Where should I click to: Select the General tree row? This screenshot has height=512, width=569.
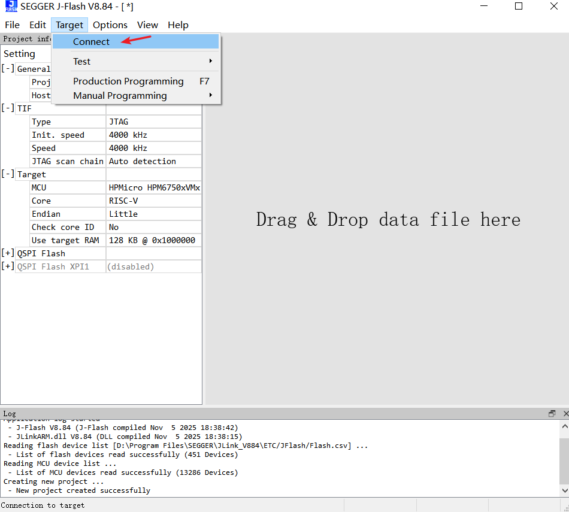click(34, 69)
